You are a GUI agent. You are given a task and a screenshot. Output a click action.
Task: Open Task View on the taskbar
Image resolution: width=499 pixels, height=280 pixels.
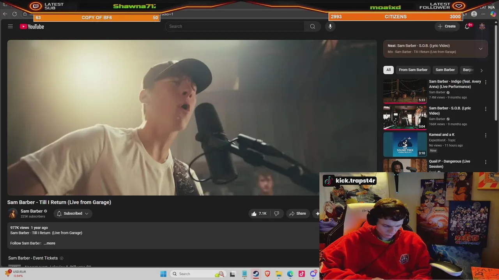coord(232,274)
